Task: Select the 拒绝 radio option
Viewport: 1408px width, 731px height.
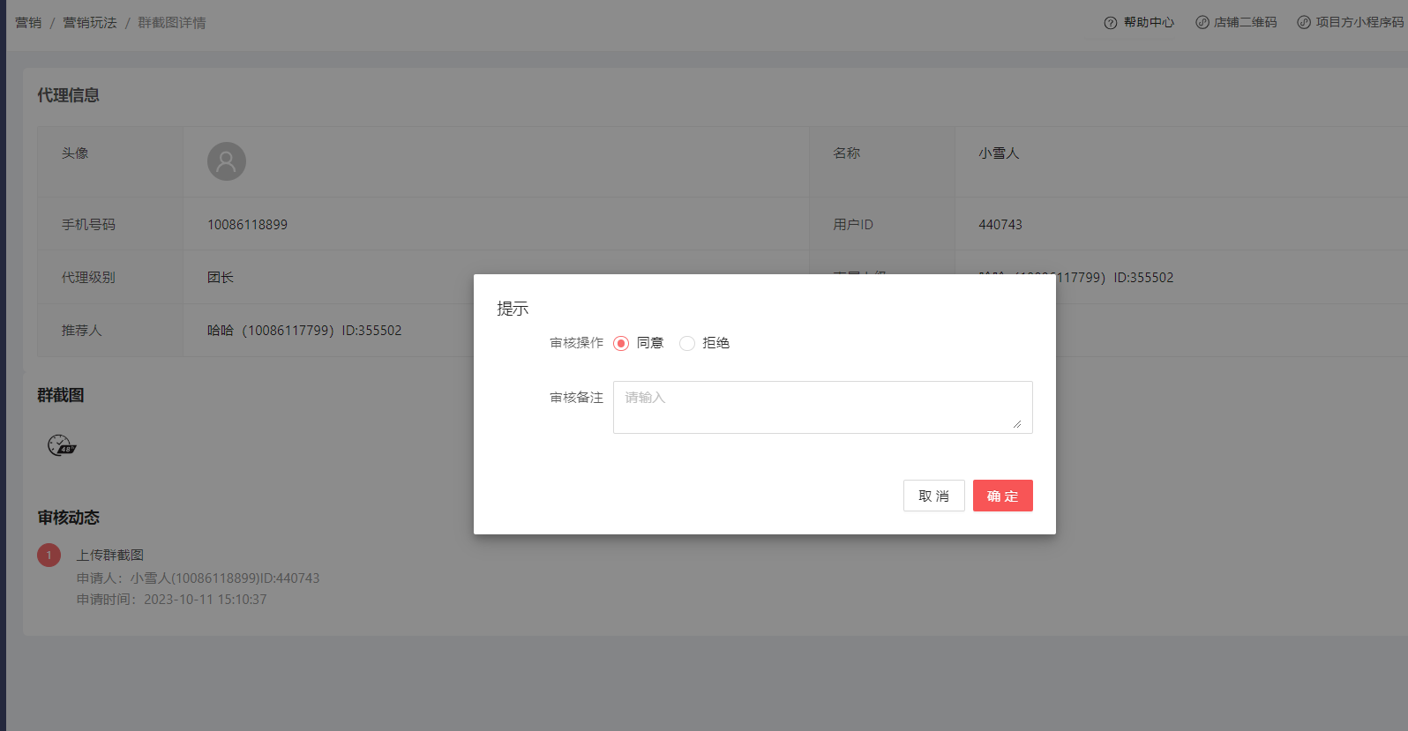Action: [687, 344]
